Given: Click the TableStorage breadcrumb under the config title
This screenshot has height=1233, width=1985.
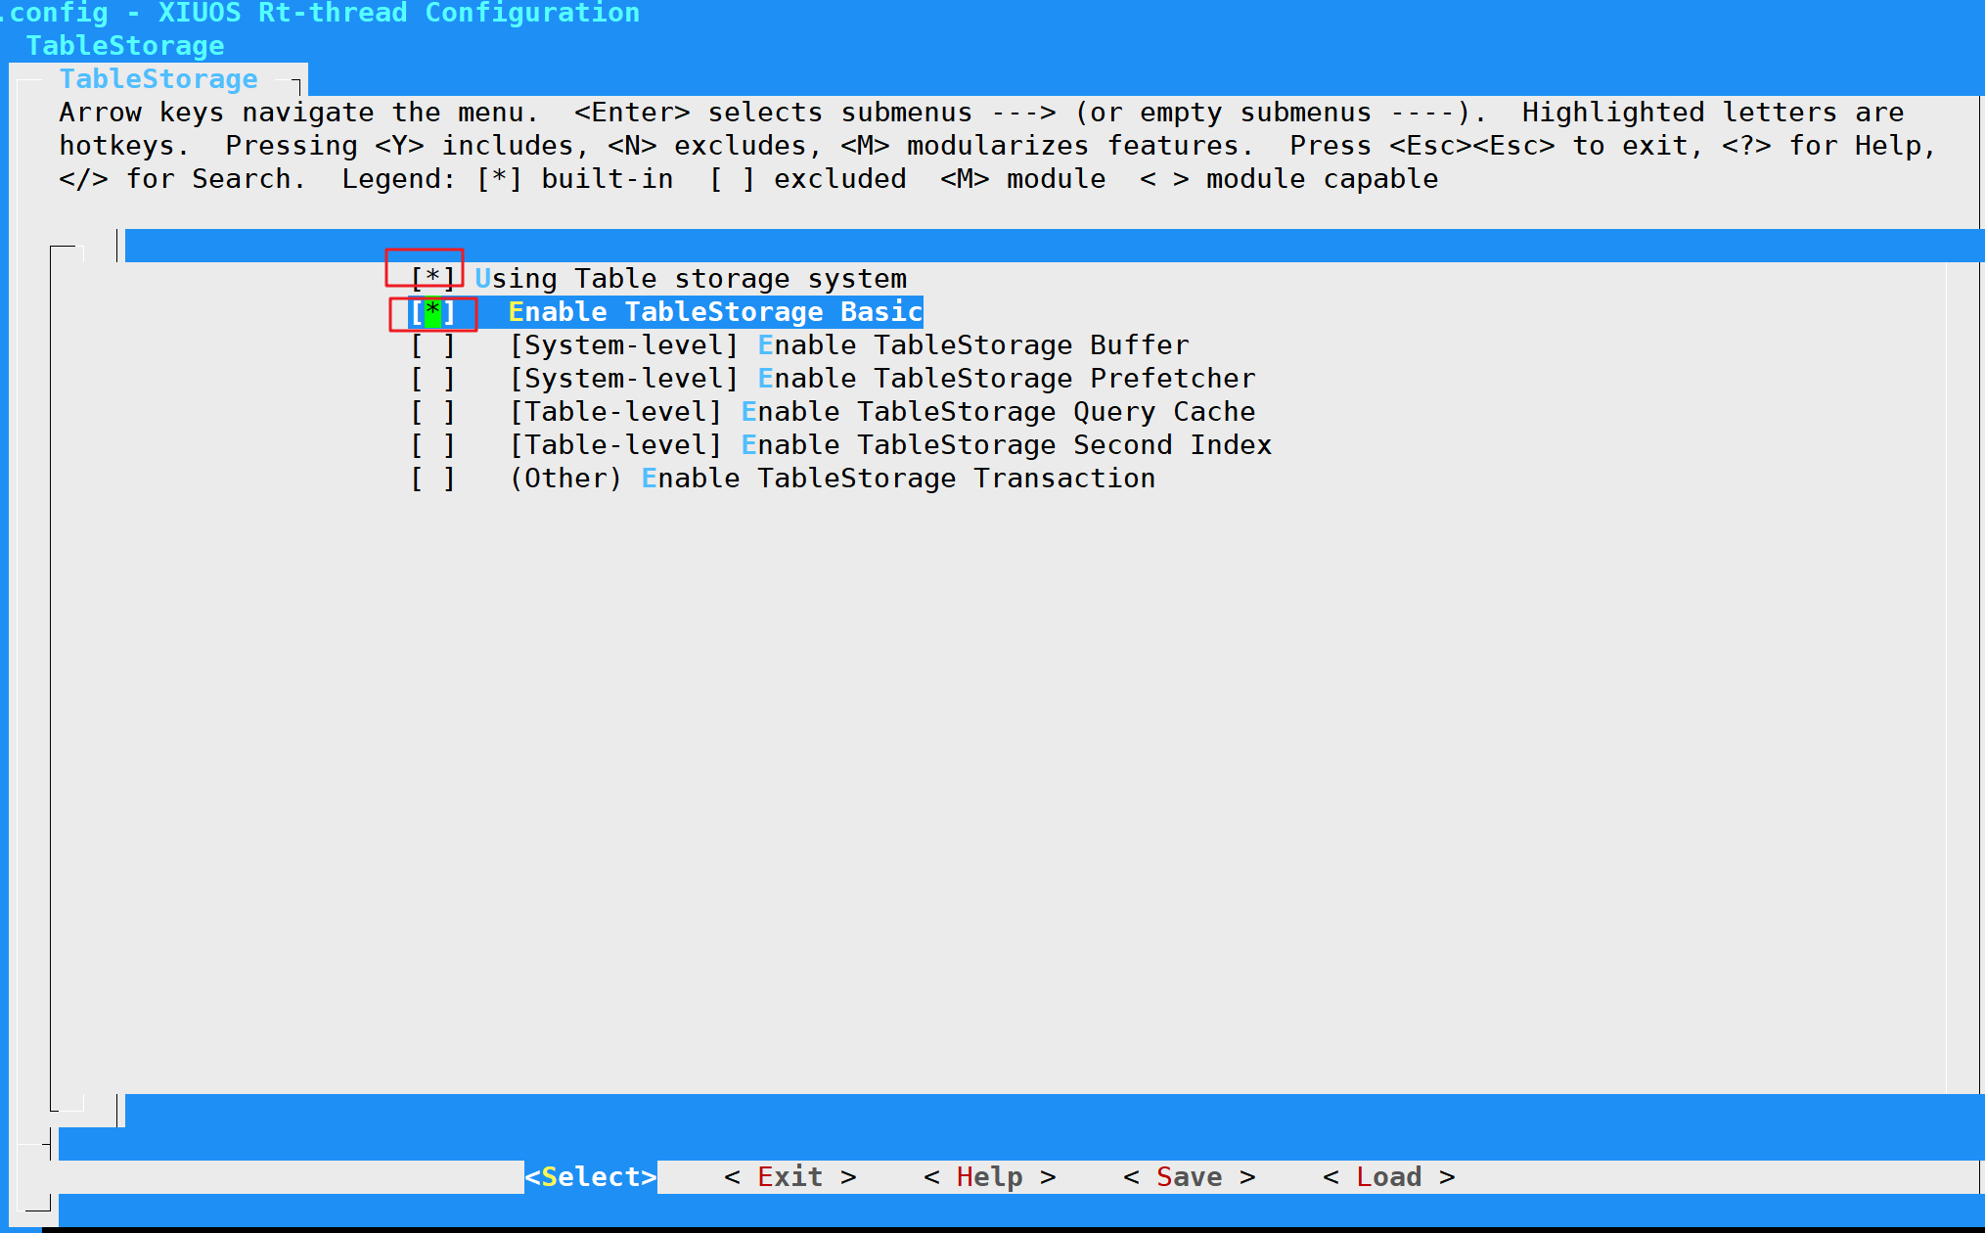Looking at the screenshot, I should tap(125, 46).
